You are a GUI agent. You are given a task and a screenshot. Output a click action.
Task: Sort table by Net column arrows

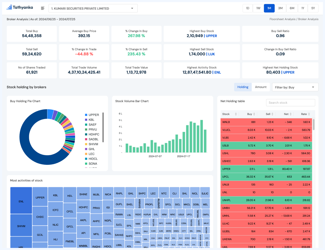pyautogui.click(x=291, y=114)
